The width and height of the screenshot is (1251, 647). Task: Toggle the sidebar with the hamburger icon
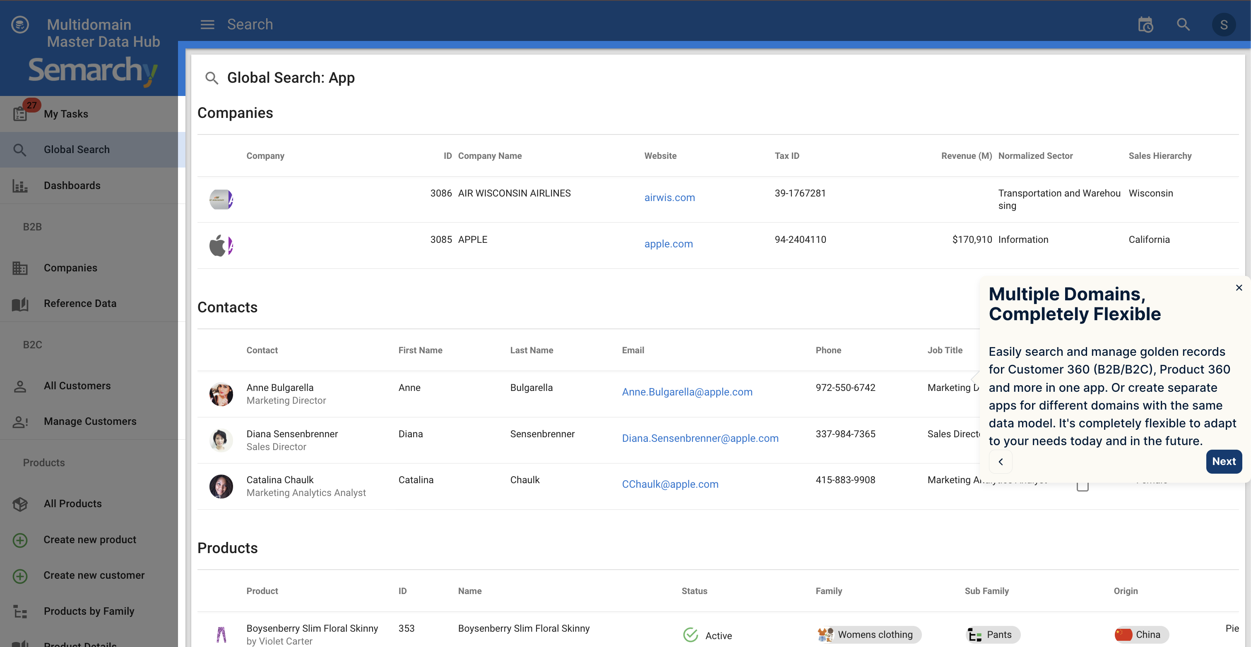coord(207,24)
